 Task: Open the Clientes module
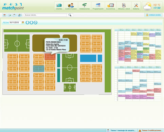[59, 6]
